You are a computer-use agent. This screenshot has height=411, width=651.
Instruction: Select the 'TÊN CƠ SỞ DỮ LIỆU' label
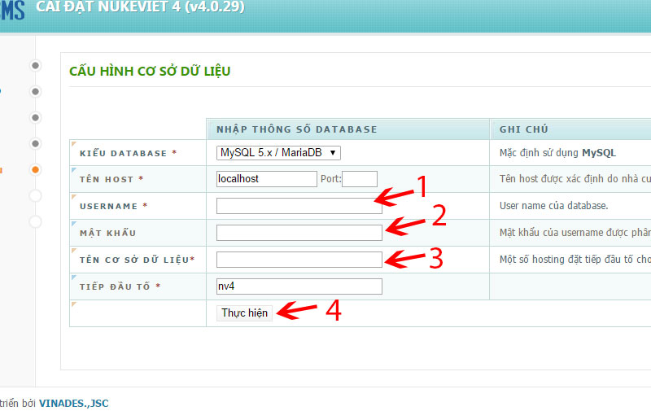coord(137,260)
